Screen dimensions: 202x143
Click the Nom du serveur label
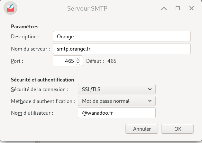pyautogui.click(x=31, y=49)
